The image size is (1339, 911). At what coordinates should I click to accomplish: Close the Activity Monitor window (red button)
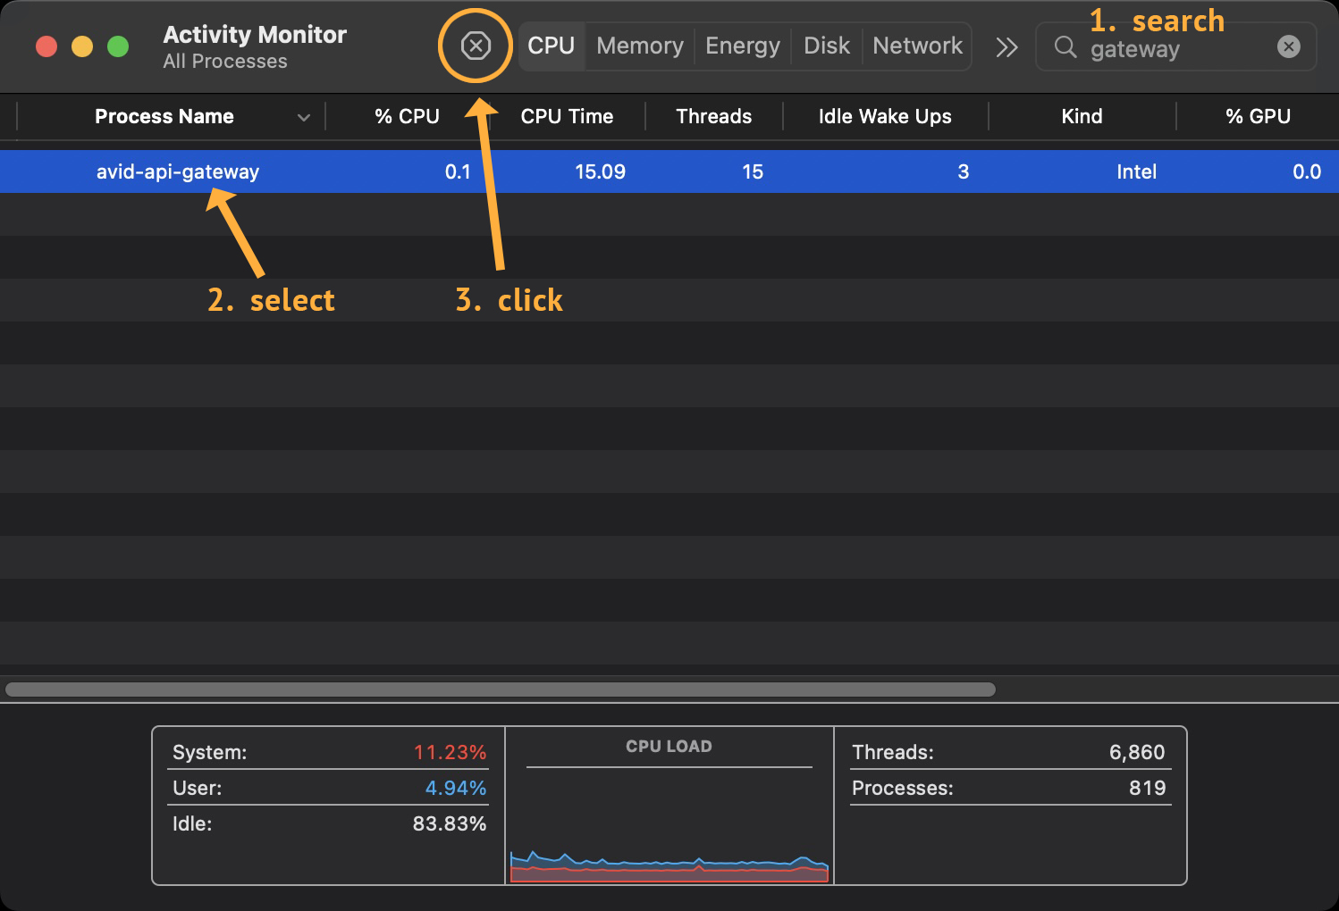46,46
